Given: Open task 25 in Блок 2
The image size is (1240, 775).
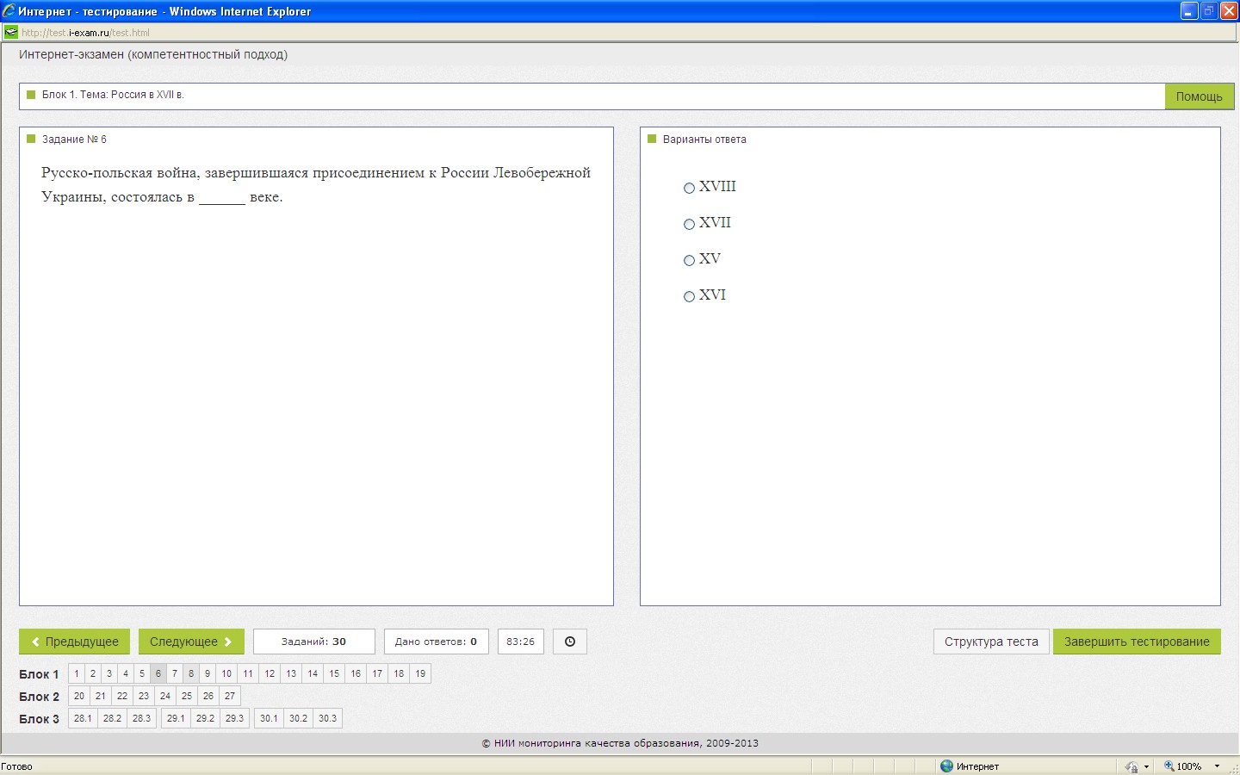Looking at the screenshot, I should tap(187, 696).
